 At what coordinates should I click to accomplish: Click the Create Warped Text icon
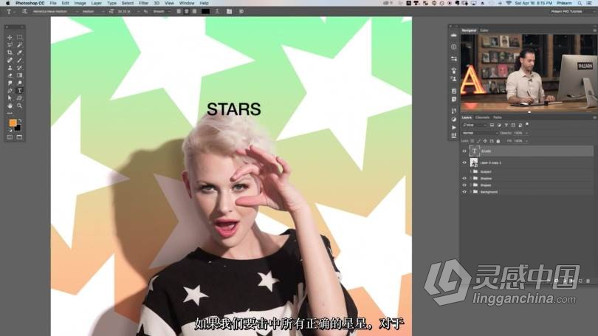(217, 11)
